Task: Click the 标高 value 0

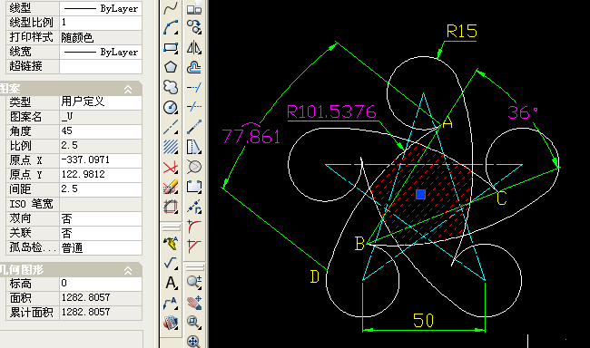Action: click(101, 283)
